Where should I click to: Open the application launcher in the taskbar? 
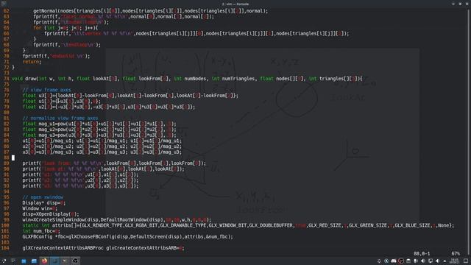[x=4, y=261]
